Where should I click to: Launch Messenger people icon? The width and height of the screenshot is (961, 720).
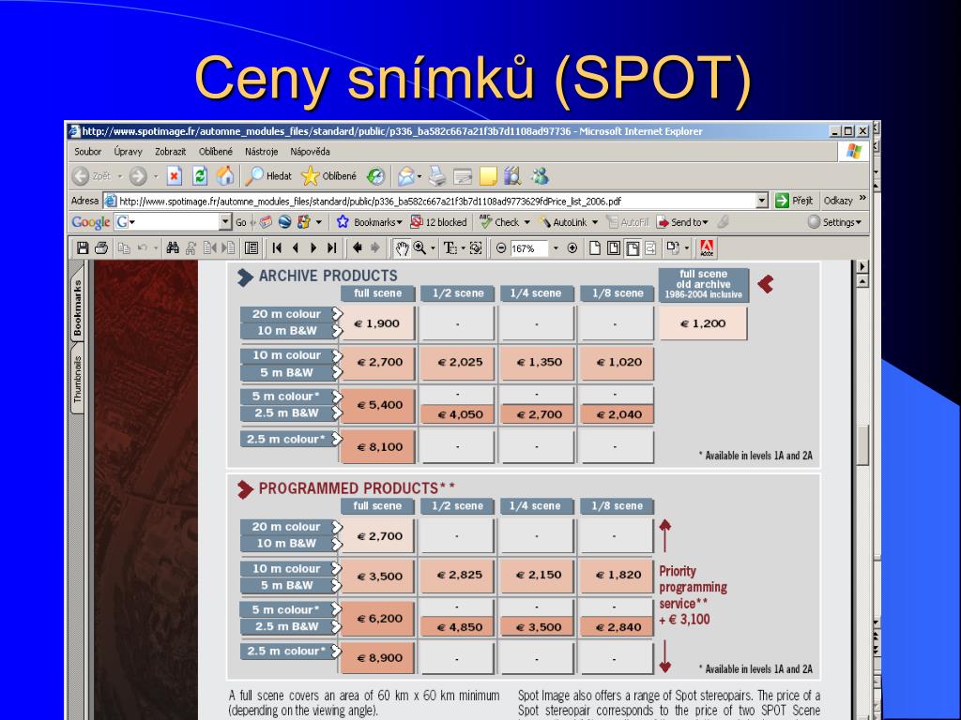pyautogui.click(x=540, y=176)
